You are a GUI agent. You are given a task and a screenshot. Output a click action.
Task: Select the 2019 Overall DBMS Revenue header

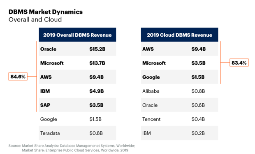click(x=77, y=35)
